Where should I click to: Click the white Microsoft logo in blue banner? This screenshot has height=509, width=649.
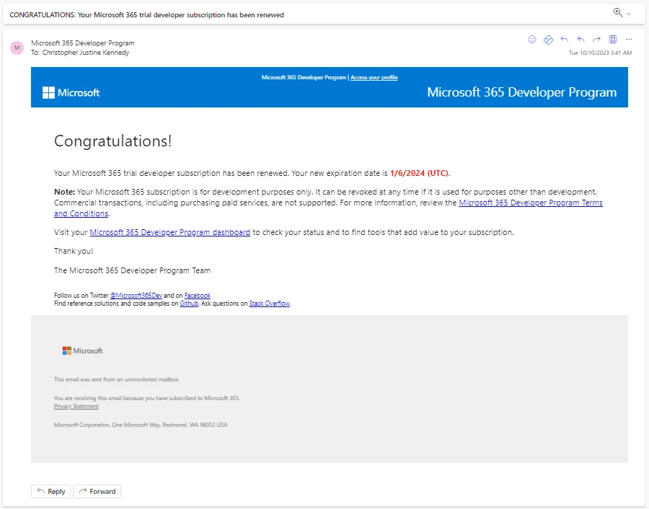pos(71,93)
